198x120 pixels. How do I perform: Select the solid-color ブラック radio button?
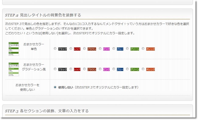[x=55, y=49]
